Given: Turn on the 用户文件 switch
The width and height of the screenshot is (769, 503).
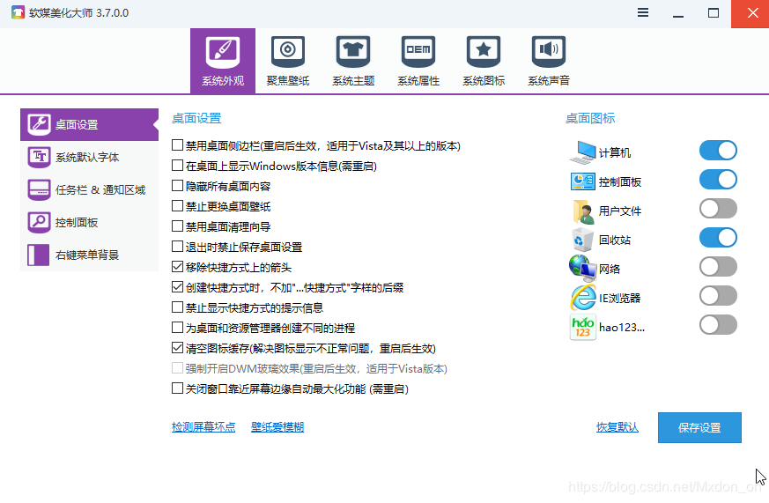Looking at the screenshot, I should pos(718,209).
